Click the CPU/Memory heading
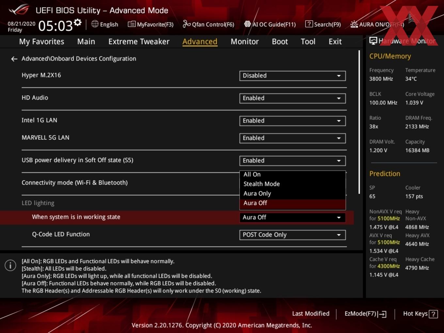Image resolution: width=444 pixels, height=333 pixels. pos(390,56)
